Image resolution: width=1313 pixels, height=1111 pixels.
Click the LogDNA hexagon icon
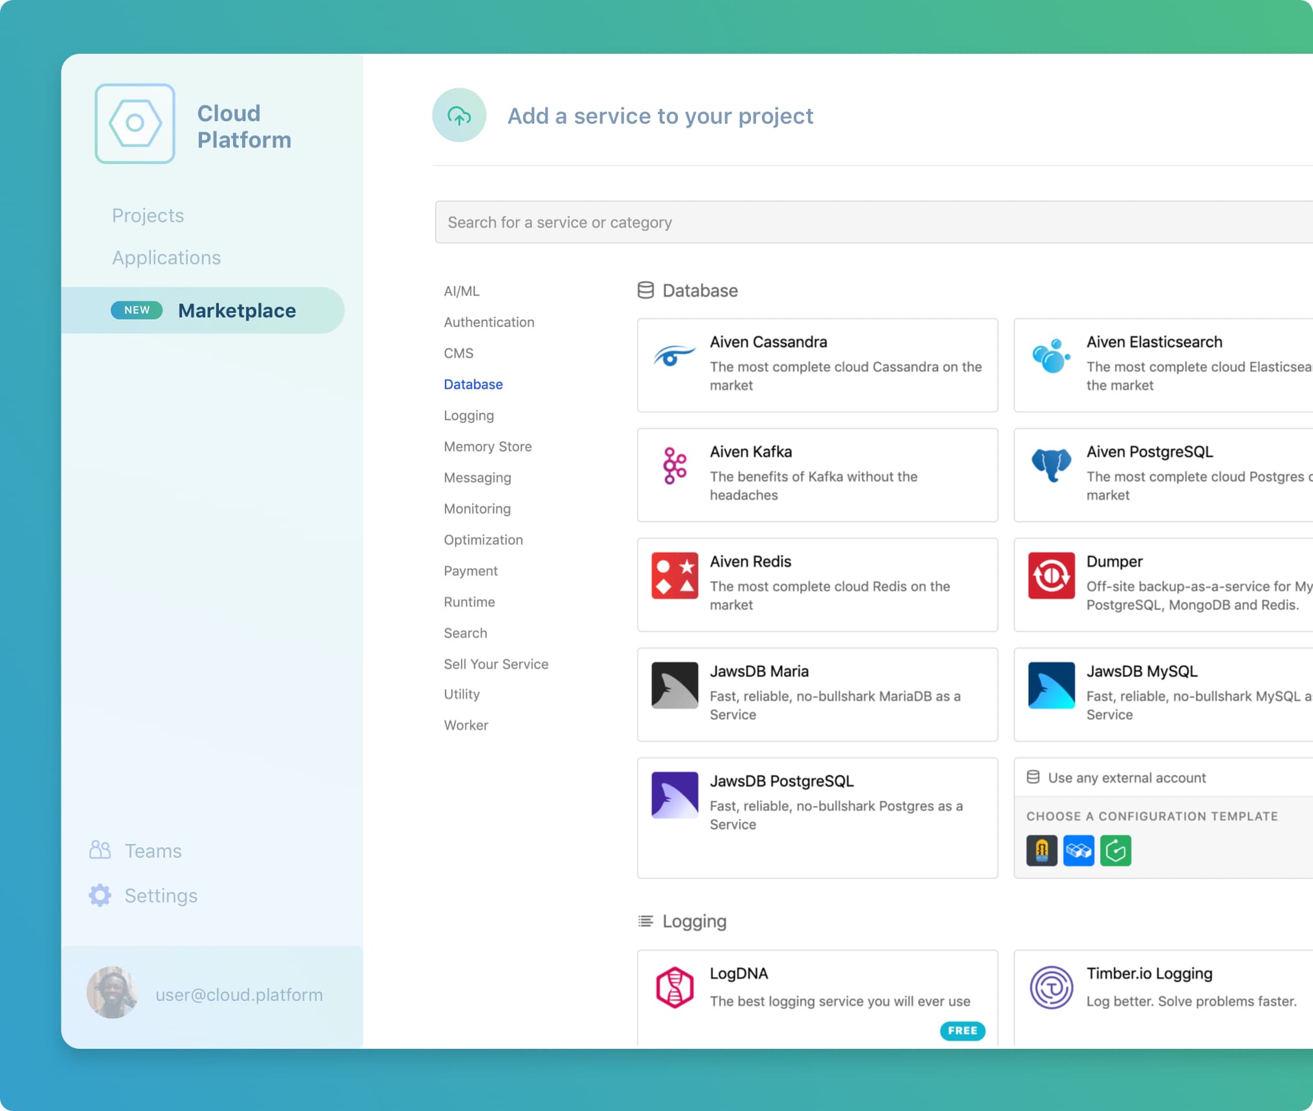[674, 987]
